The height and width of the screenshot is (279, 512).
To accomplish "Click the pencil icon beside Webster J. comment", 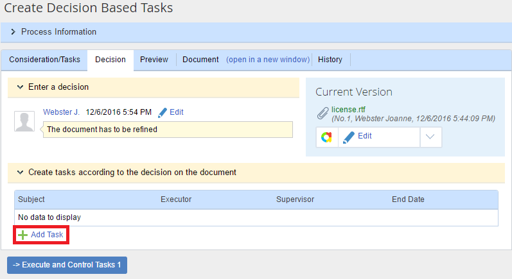I will click(162, 112).
